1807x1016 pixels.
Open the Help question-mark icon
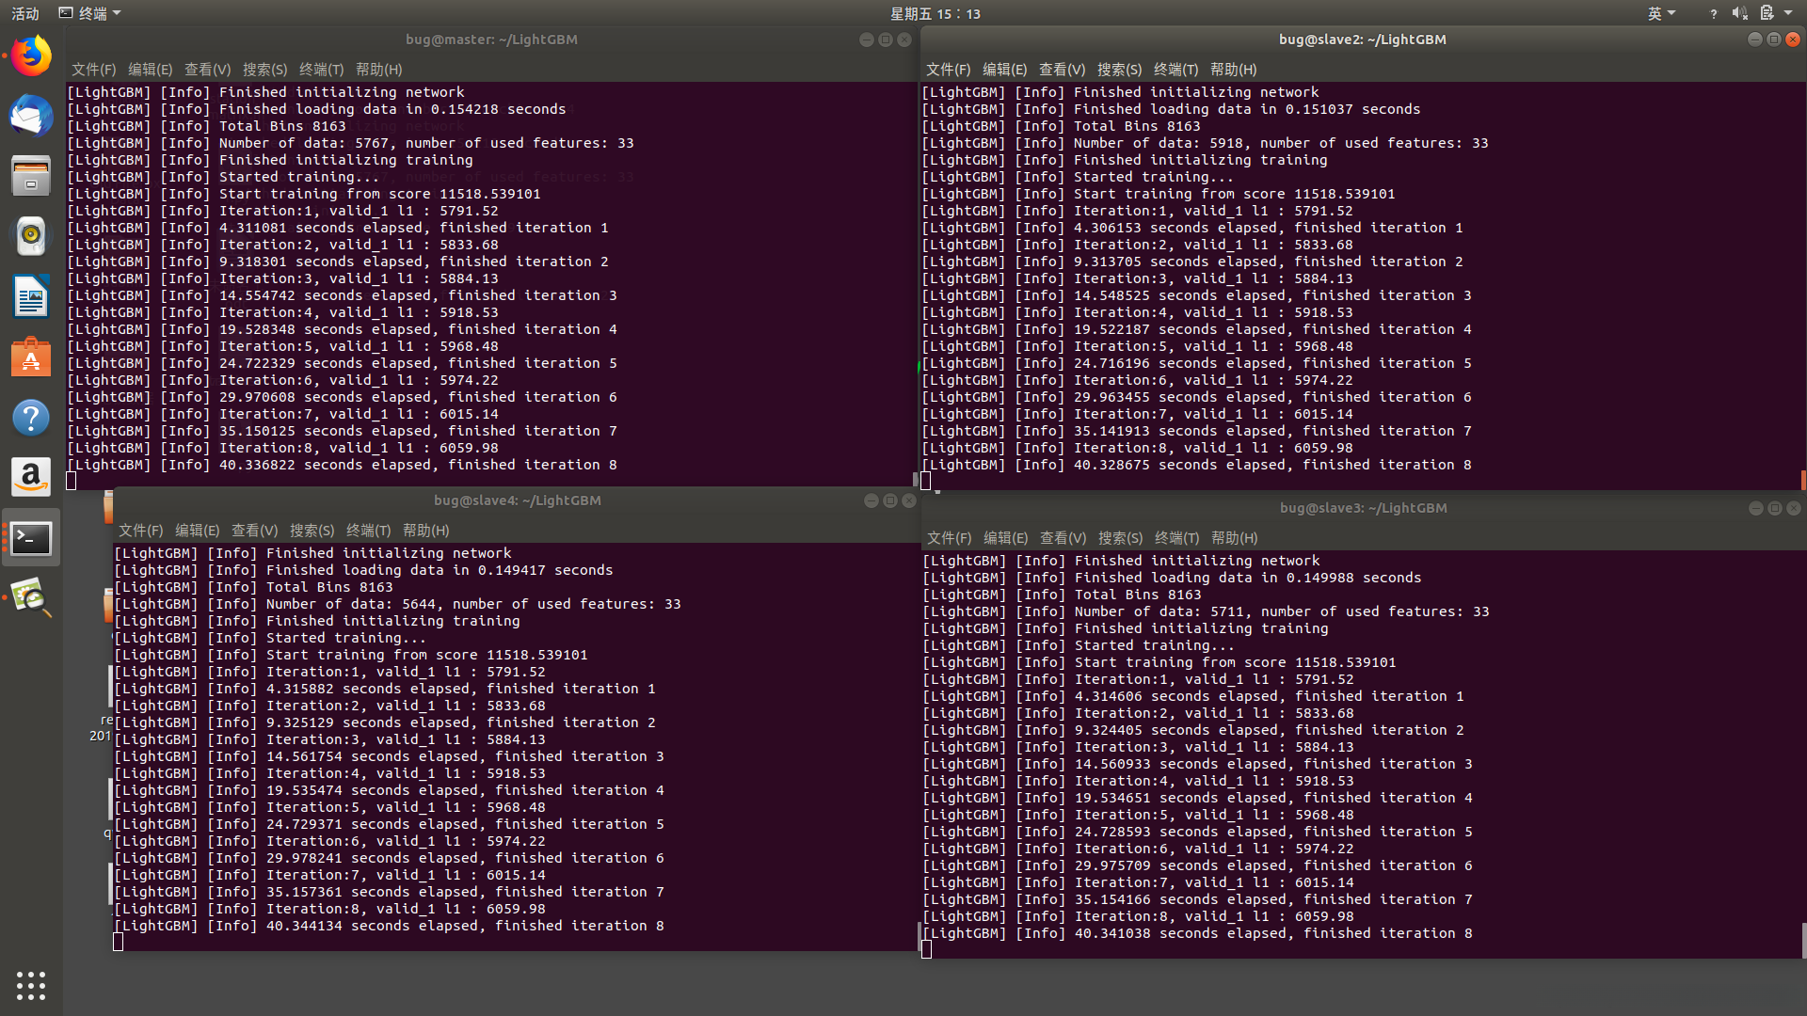(x=31, y=418)
